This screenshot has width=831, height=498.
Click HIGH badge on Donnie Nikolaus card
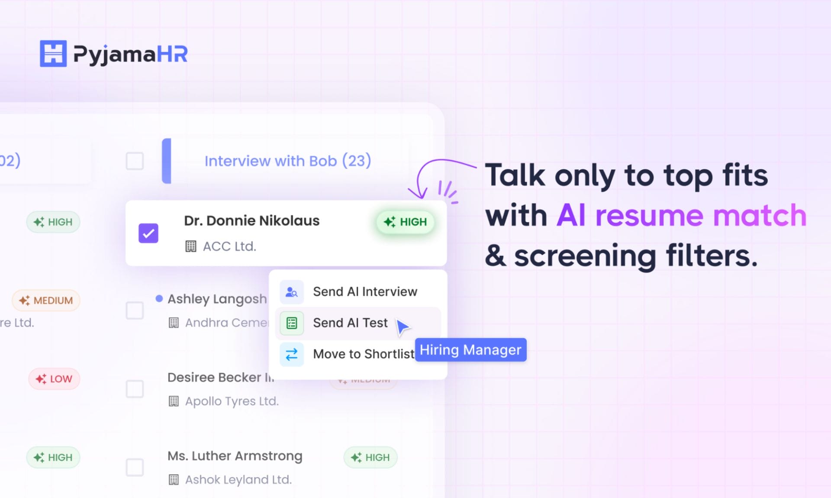(406, 222)
